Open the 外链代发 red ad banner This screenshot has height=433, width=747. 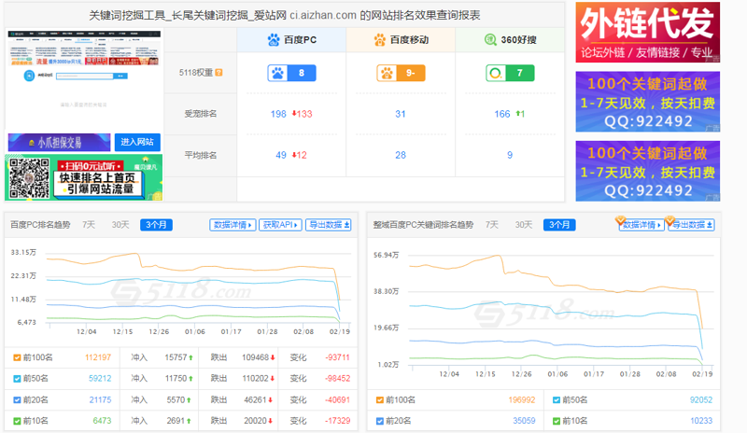click(x=647, y=33)
